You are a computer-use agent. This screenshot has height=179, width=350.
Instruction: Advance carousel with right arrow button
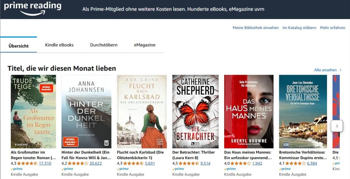coord(337,126)
